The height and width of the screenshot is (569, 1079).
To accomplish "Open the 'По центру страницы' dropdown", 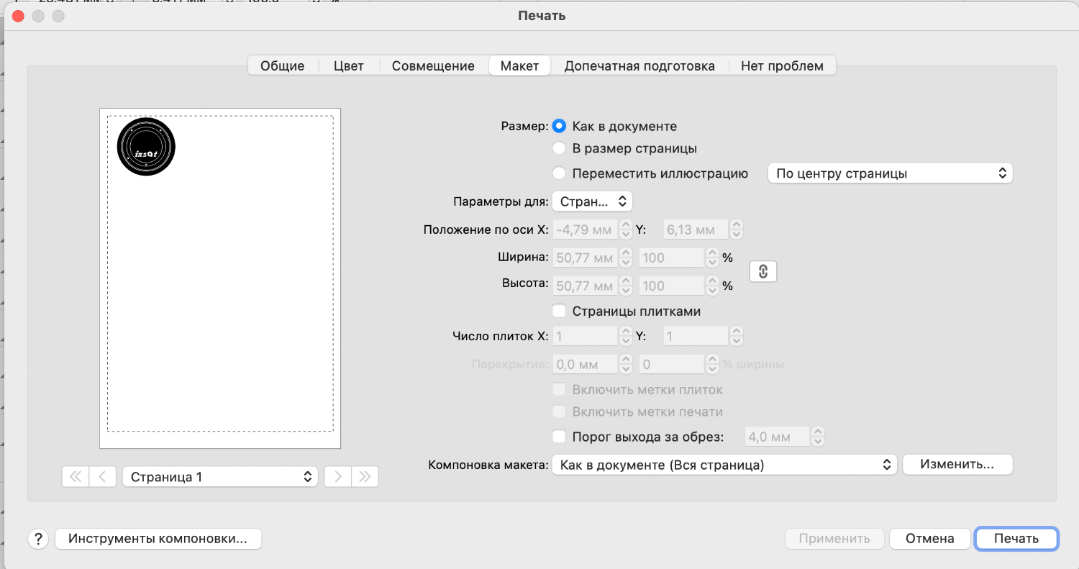I will [890, 173].
